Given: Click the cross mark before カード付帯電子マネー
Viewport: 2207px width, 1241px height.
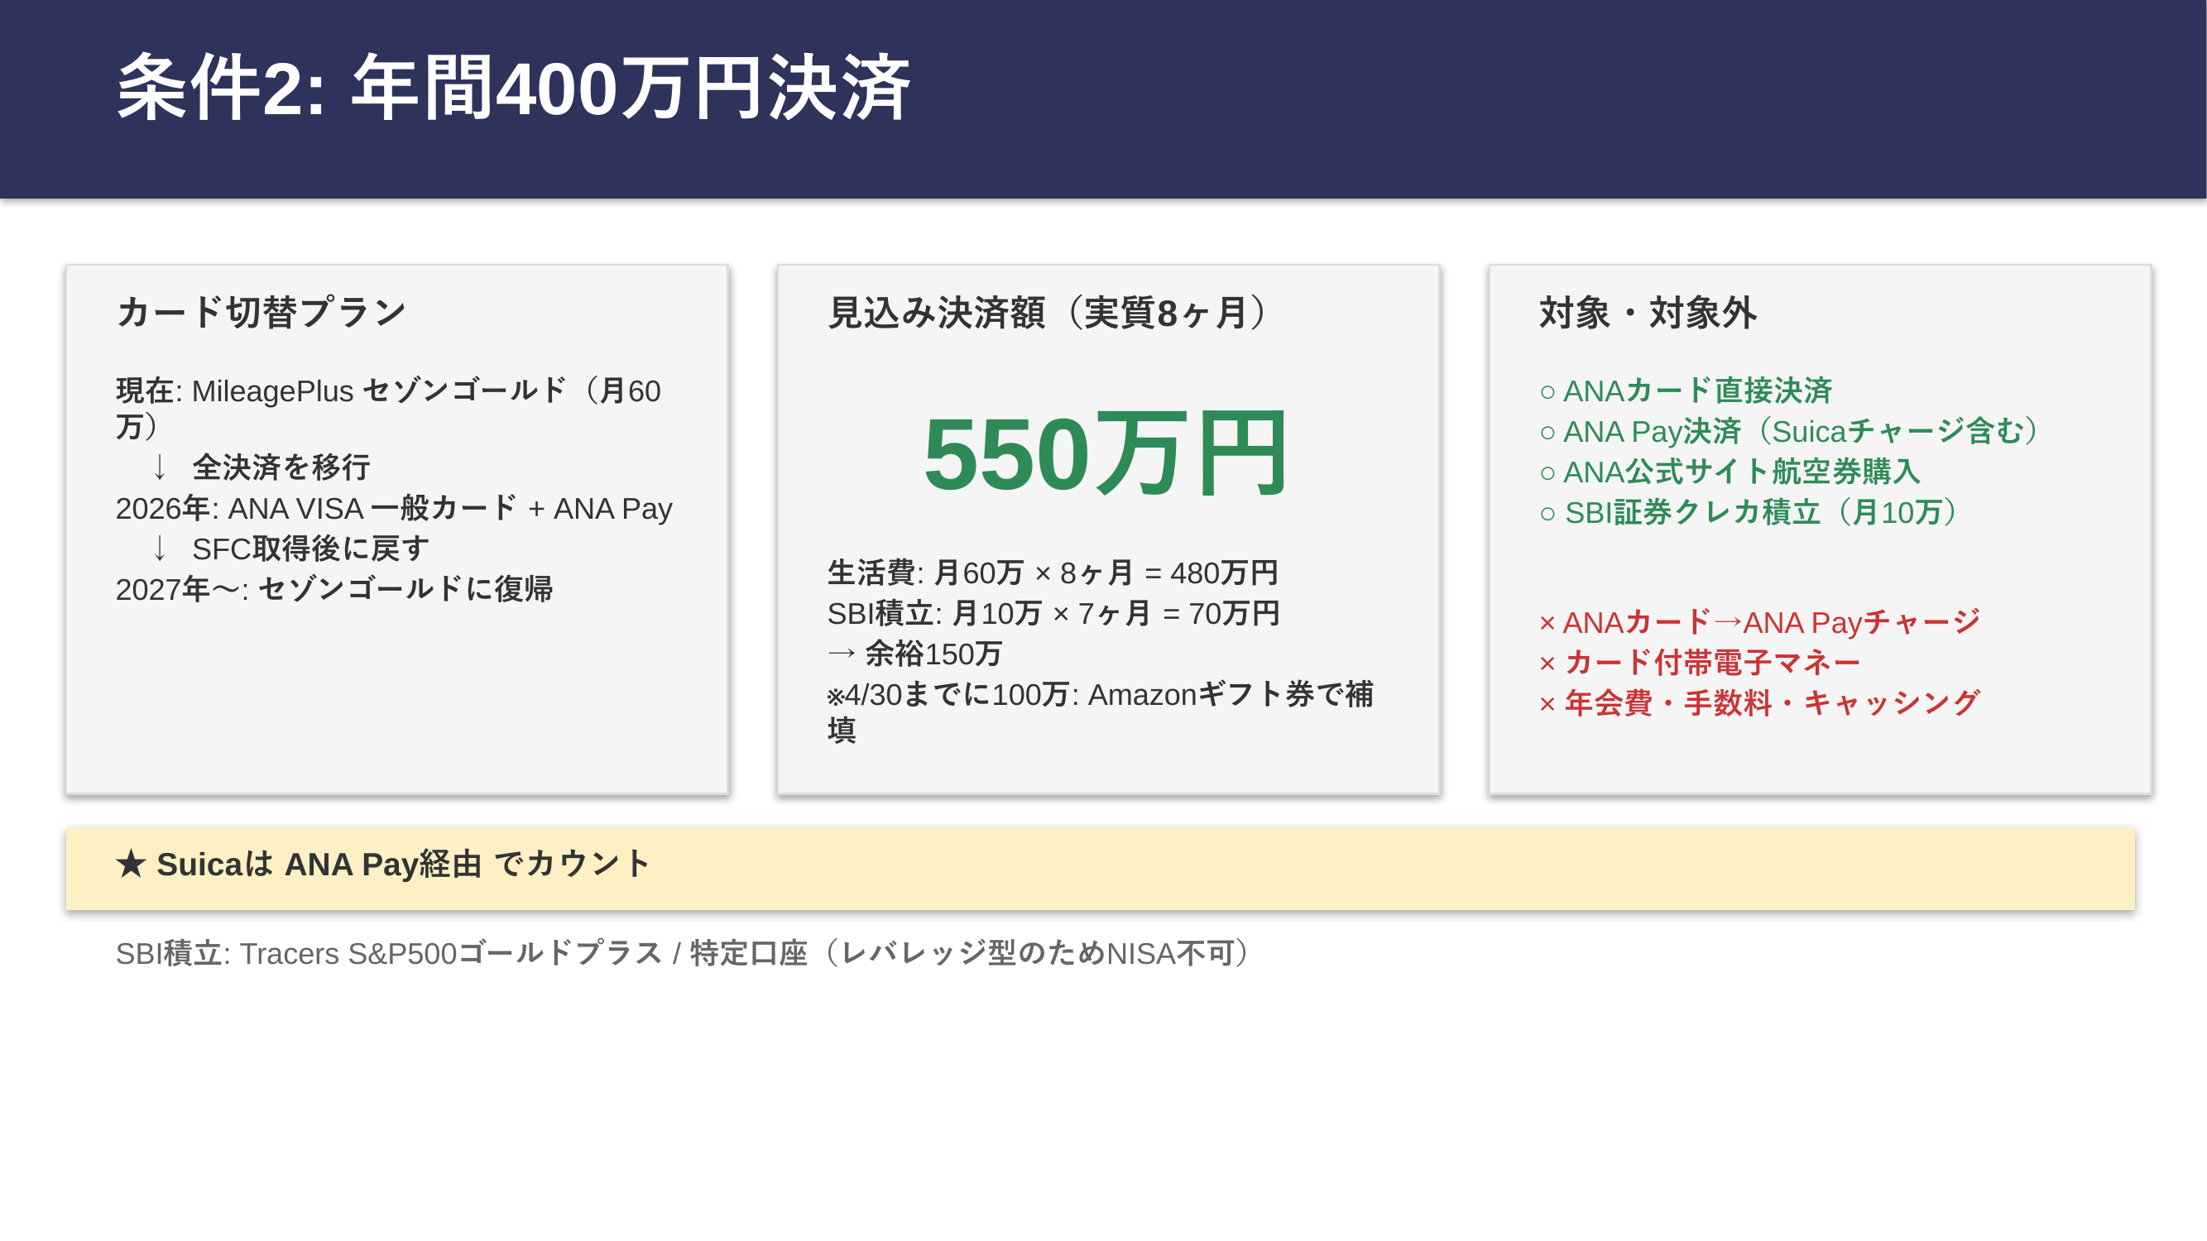Looking at the screenshot, I should click(x=1547, y=664).
